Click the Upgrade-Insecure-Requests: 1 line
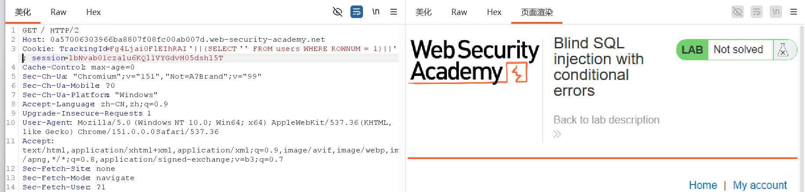The image size is (805, 192). (87, 113)
